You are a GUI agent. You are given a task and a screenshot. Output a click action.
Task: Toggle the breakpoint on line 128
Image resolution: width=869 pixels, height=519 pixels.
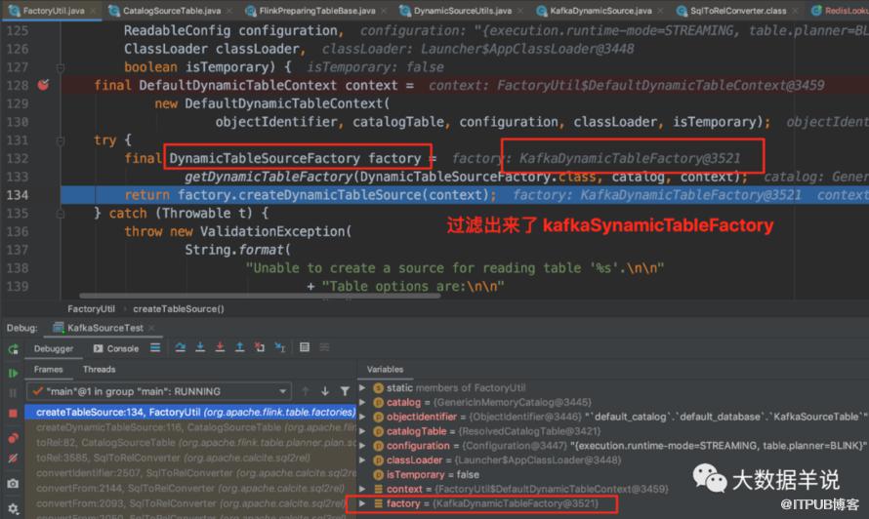click(43, 85)
